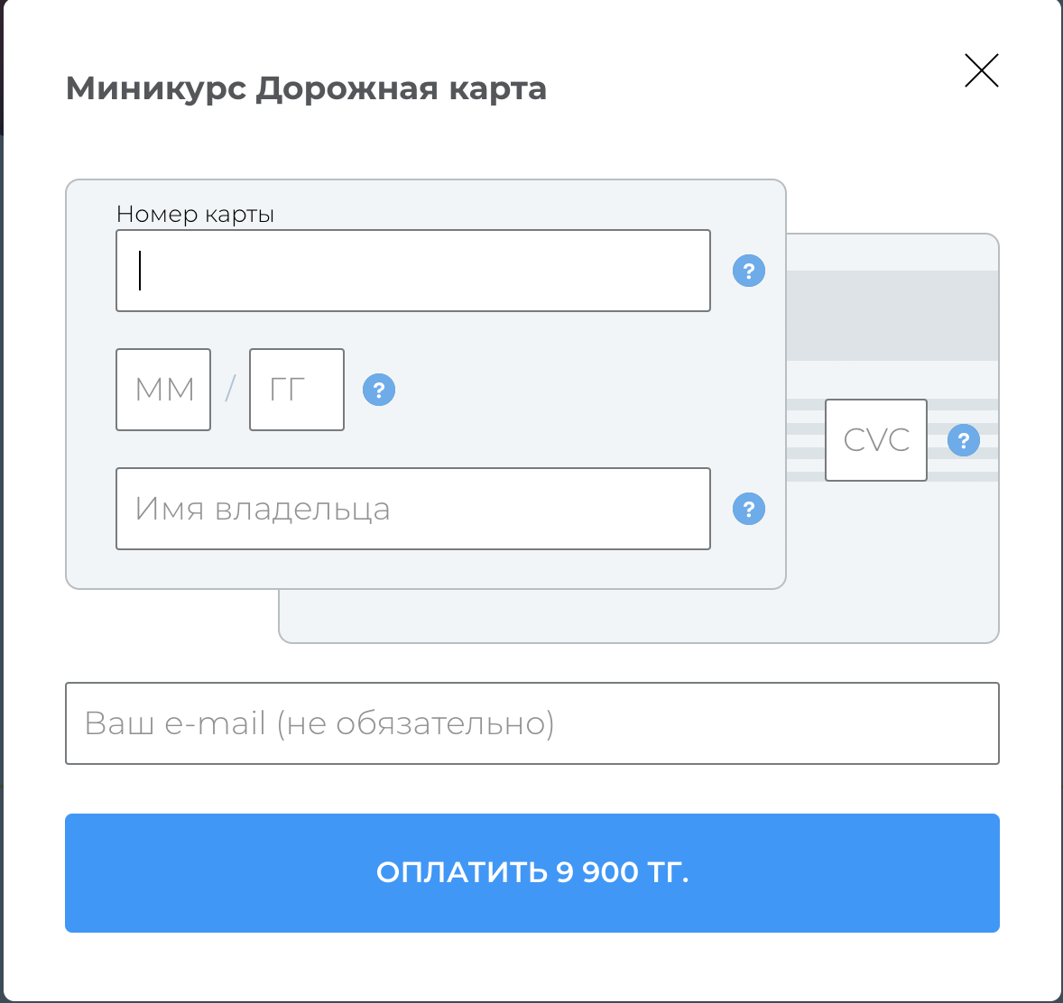Screen dimensions: 1063x1003
Task: Click the help icon beside card number
Action: (749, 271)
